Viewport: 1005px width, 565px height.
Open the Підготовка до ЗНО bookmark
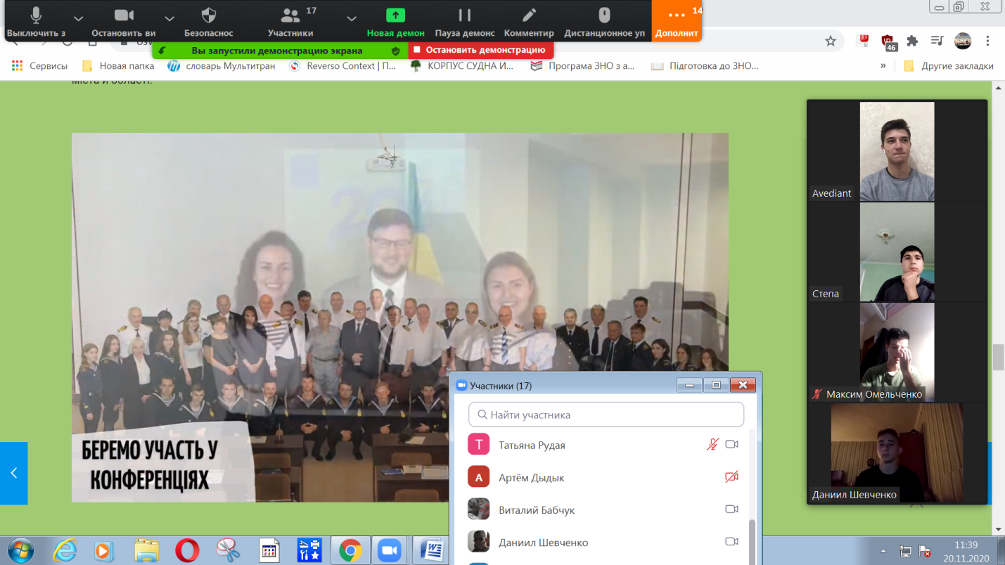[x=705, y=66]
